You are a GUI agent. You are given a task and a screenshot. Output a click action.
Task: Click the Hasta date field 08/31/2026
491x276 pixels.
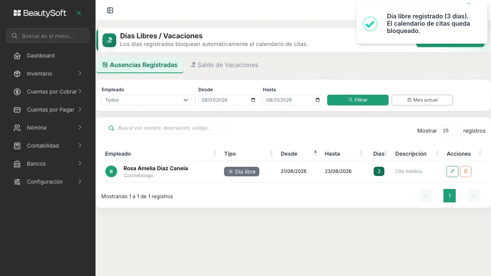293,100
